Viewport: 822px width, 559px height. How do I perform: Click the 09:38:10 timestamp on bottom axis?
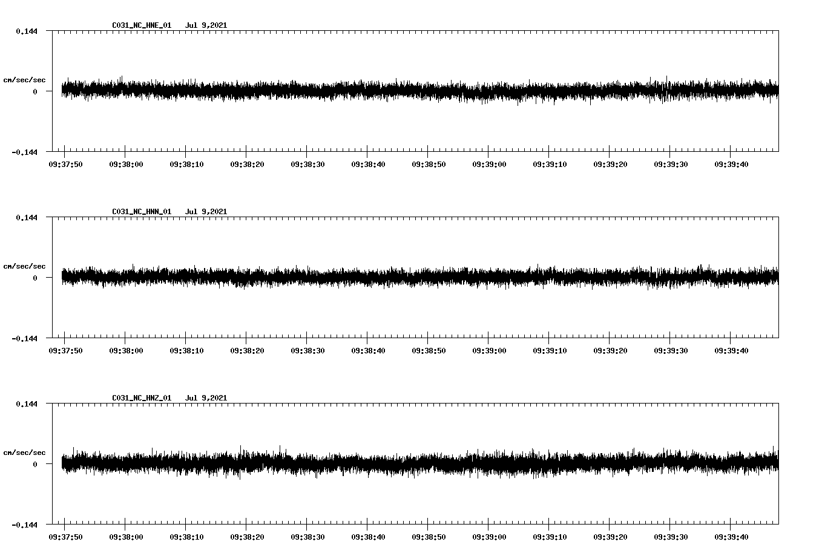click(187, 535)
